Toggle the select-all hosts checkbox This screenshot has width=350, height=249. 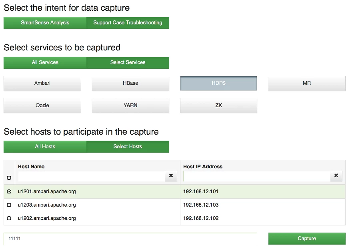(x=9, y=178)
